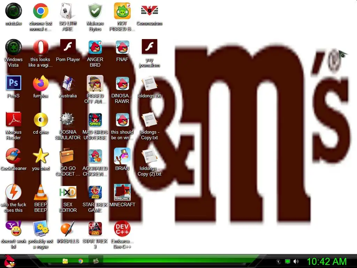
Task: Open the 'yay journalism' Flash icon
Action: tap(149, 47)
